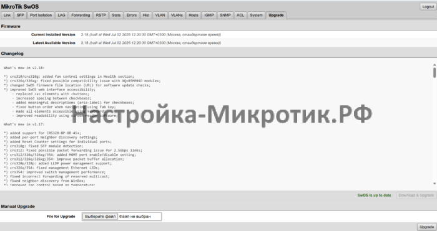Open the VLANs tab
The width and height of the screenshot is (437, 231).
click(177, 16)
